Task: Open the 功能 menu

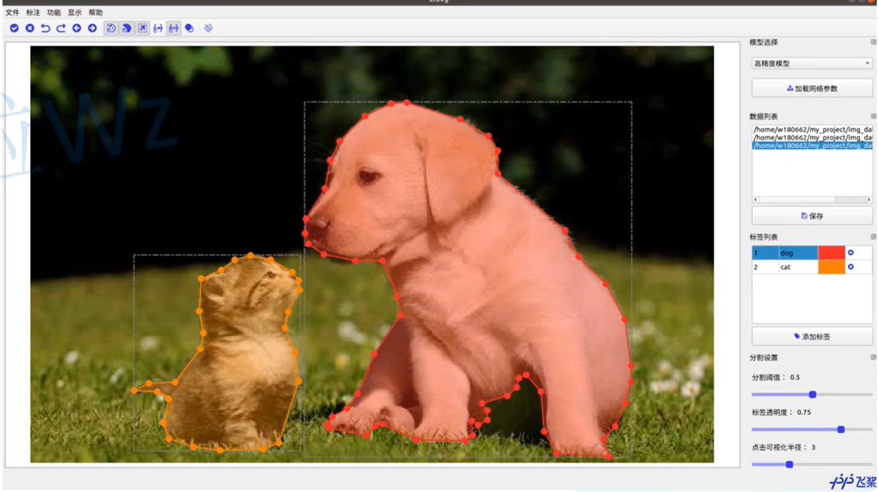Action: (54, 13)
